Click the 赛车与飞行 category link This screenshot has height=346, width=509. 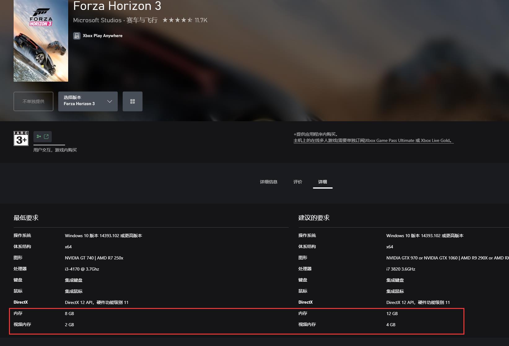(x=142, y=20)
